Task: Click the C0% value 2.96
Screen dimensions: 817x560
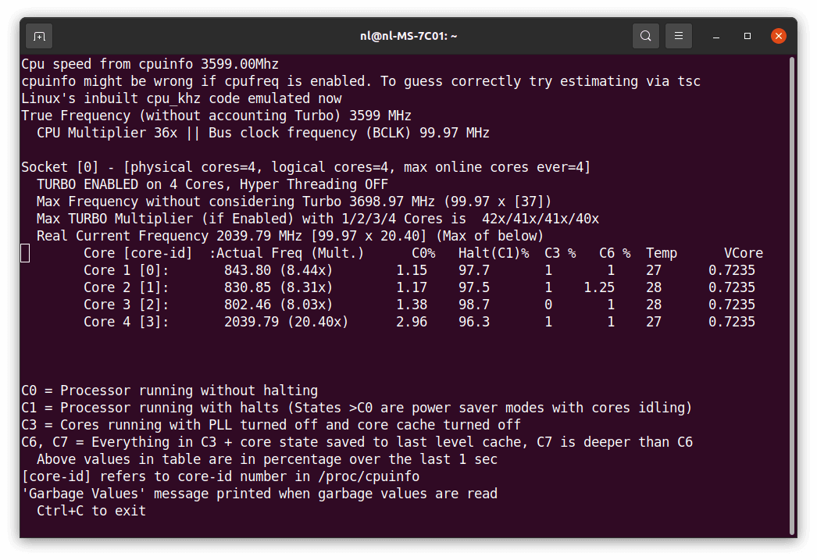Action: pos(412,322)
